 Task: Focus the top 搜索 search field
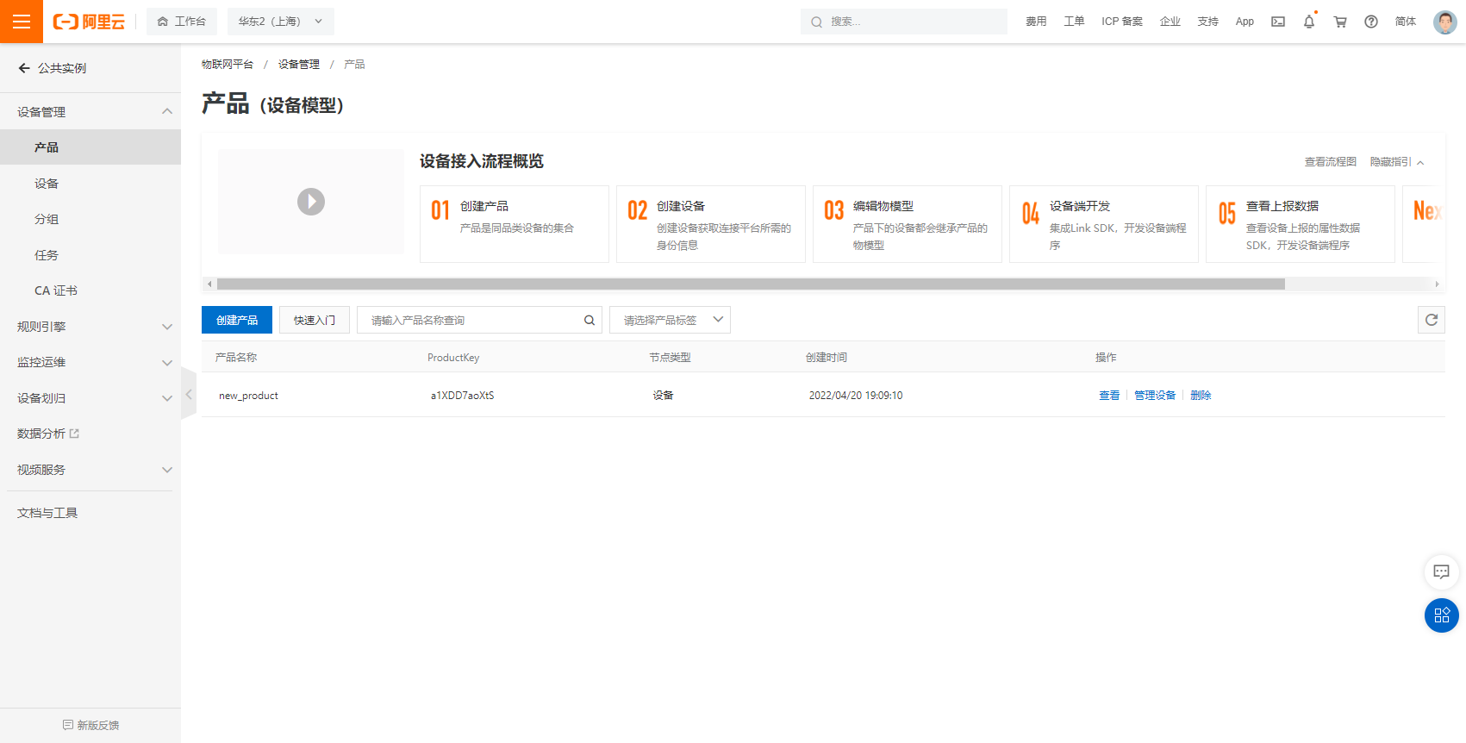tap(903, 22)
